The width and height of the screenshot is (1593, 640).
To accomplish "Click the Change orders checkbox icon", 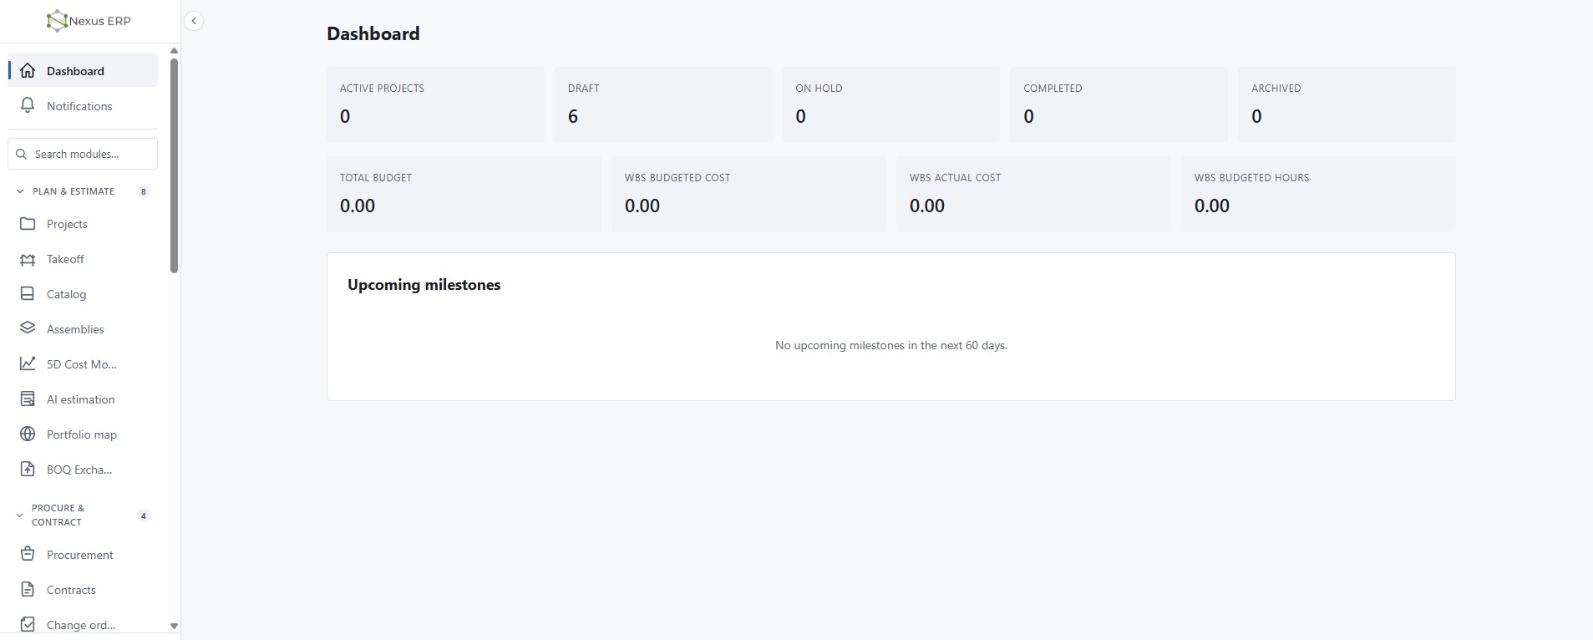I will [x=28, y=625].
